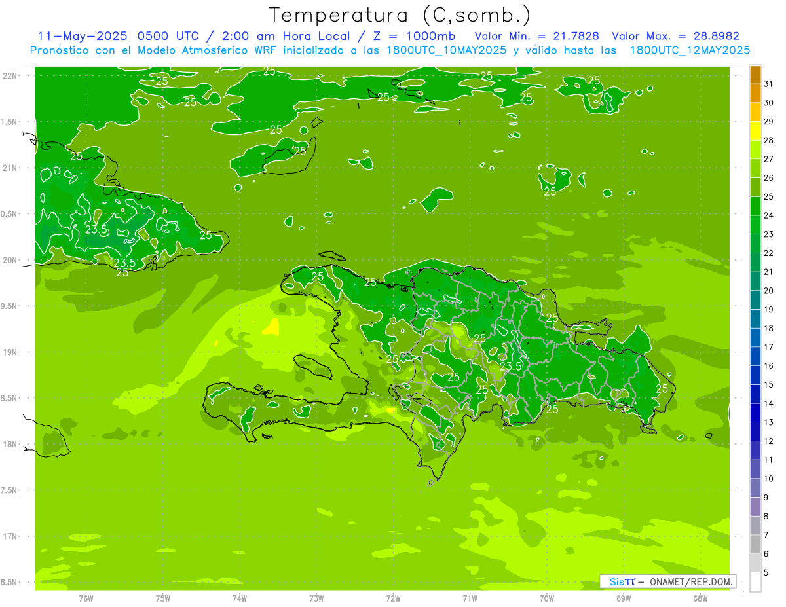Pick the gray legend band between 6 and 7
Viewport: 786px width, 607px height.
click(755, 544)
